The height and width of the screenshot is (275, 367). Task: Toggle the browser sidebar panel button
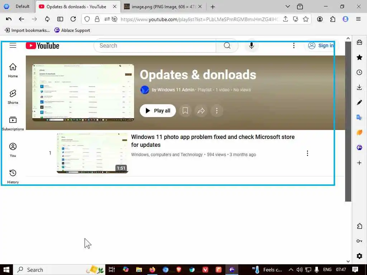point(60,19)
